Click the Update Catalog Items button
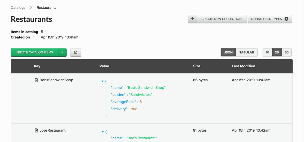The height and width of the screenshot is (142, 304). click(34, 52)
